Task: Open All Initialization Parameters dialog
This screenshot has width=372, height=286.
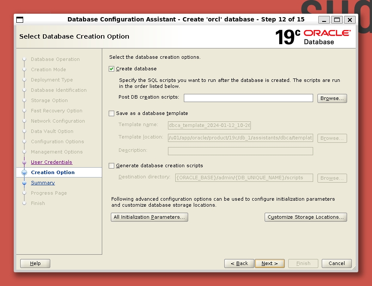Action: 149,217
